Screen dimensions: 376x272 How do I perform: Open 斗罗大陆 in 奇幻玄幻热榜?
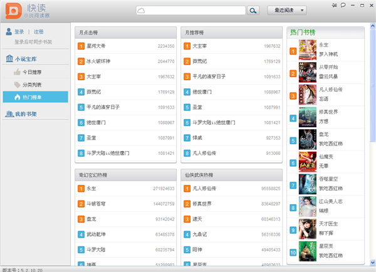coord(96,249)
